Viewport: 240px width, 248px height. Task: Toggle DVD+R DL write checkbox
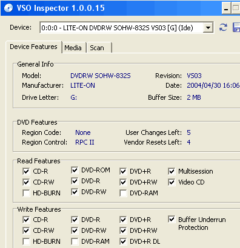point(123,241)
